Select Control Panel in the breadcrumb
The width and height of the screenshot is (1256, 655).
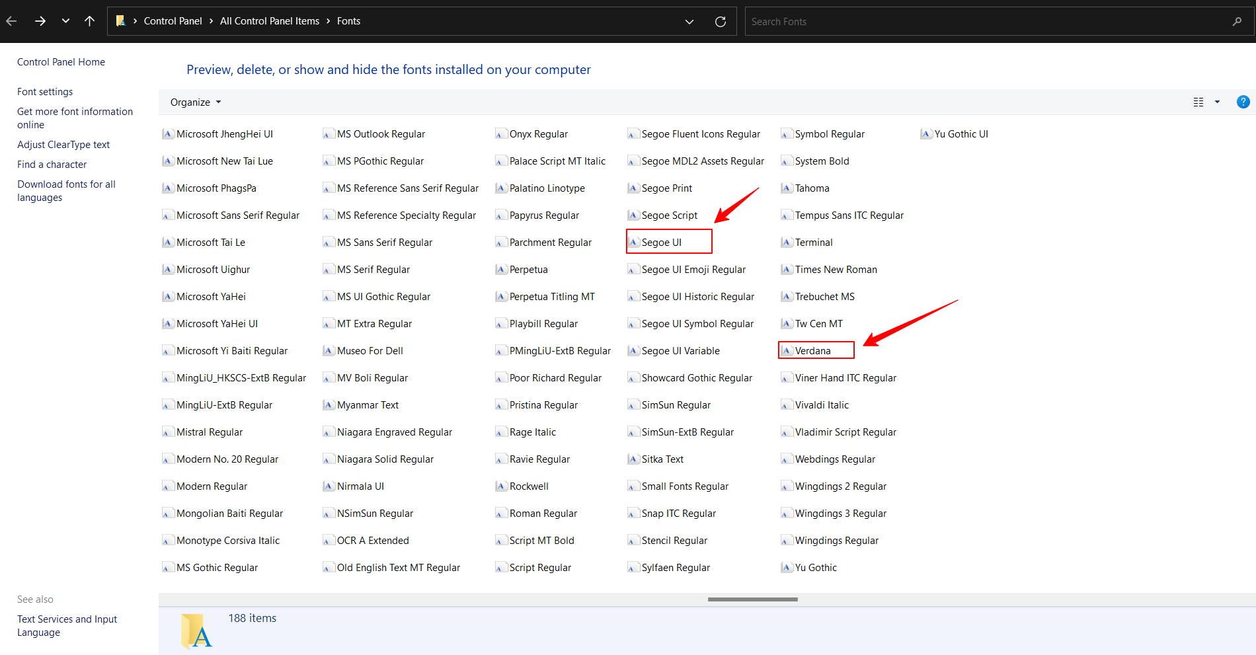pyautogui.click(x=173, y=21)
